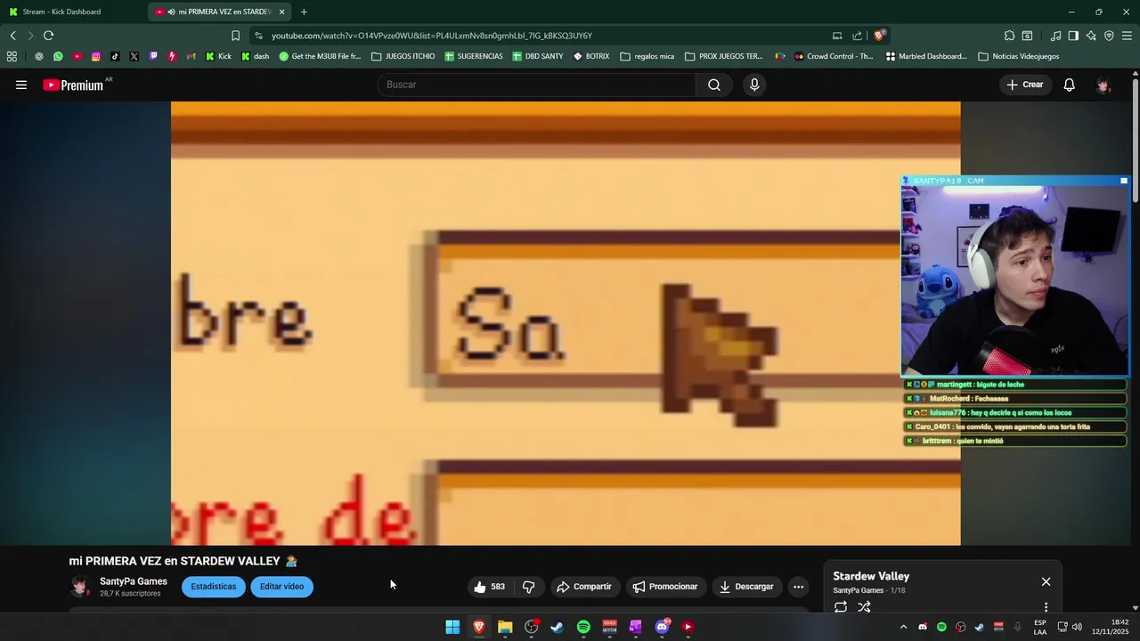Close the YouTube video tab
The height and width of the screenshot is (641, 1140).
click(x=281, y=12)
